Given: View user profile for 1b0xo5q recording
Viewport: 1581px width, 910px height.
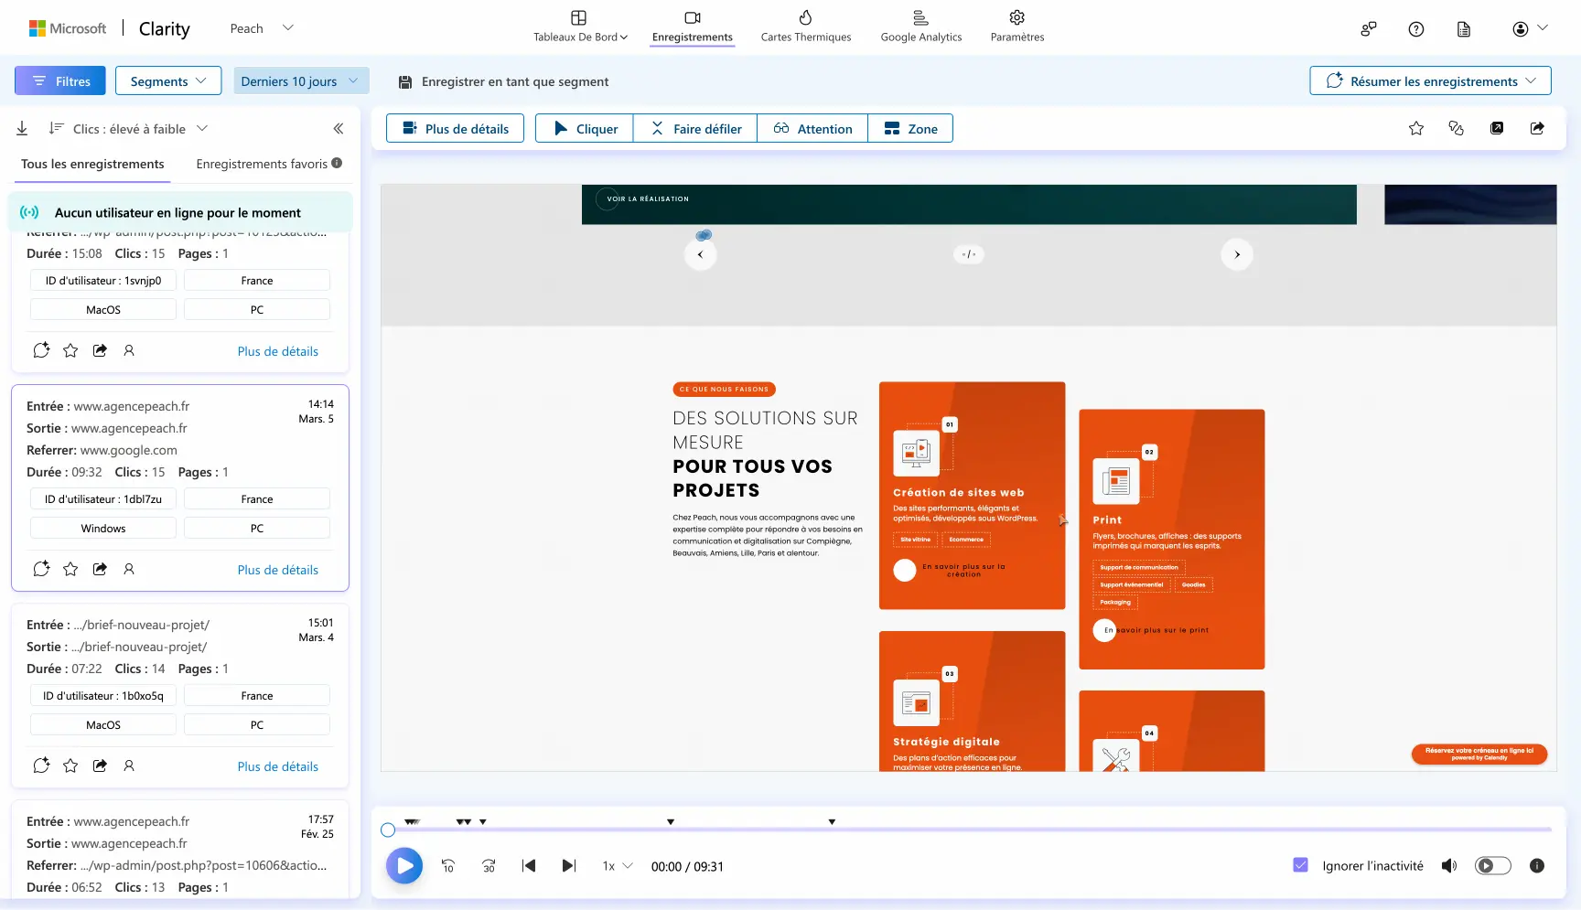Looking at the screenshot, I should click(129, 765).
